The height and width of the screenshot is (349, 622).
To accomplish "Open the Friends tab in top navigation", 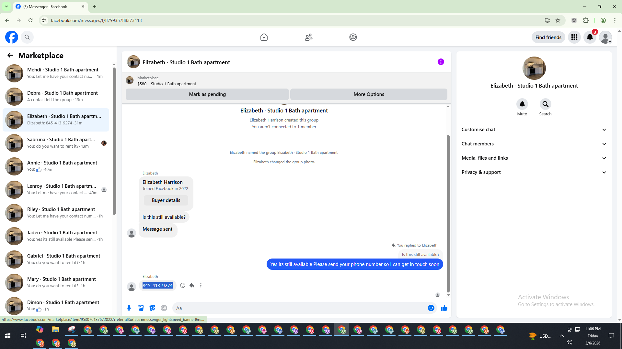I will point(308,37).
